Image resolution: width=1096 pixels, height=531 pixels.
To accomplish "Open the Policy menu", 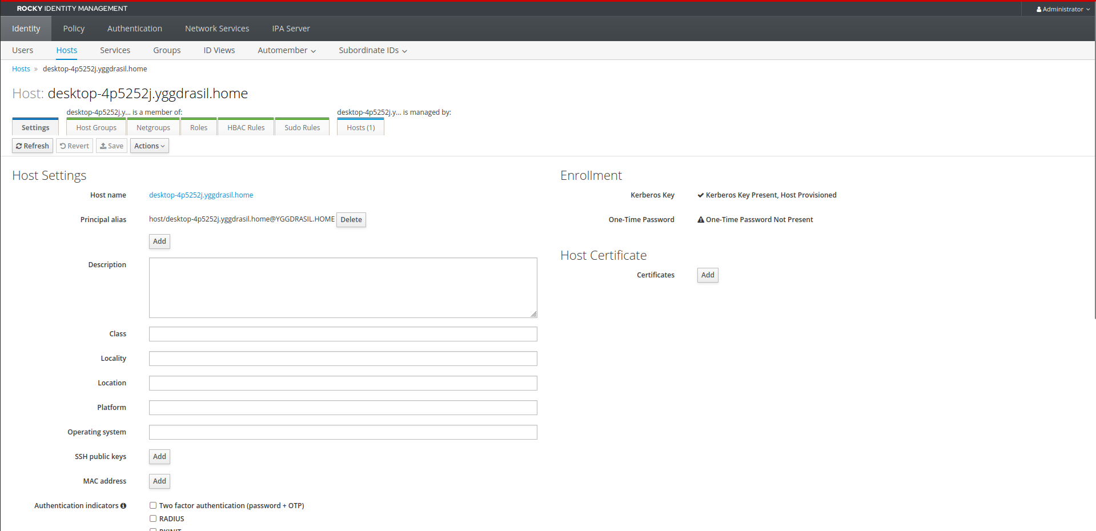I will click(x=74, y=29).
